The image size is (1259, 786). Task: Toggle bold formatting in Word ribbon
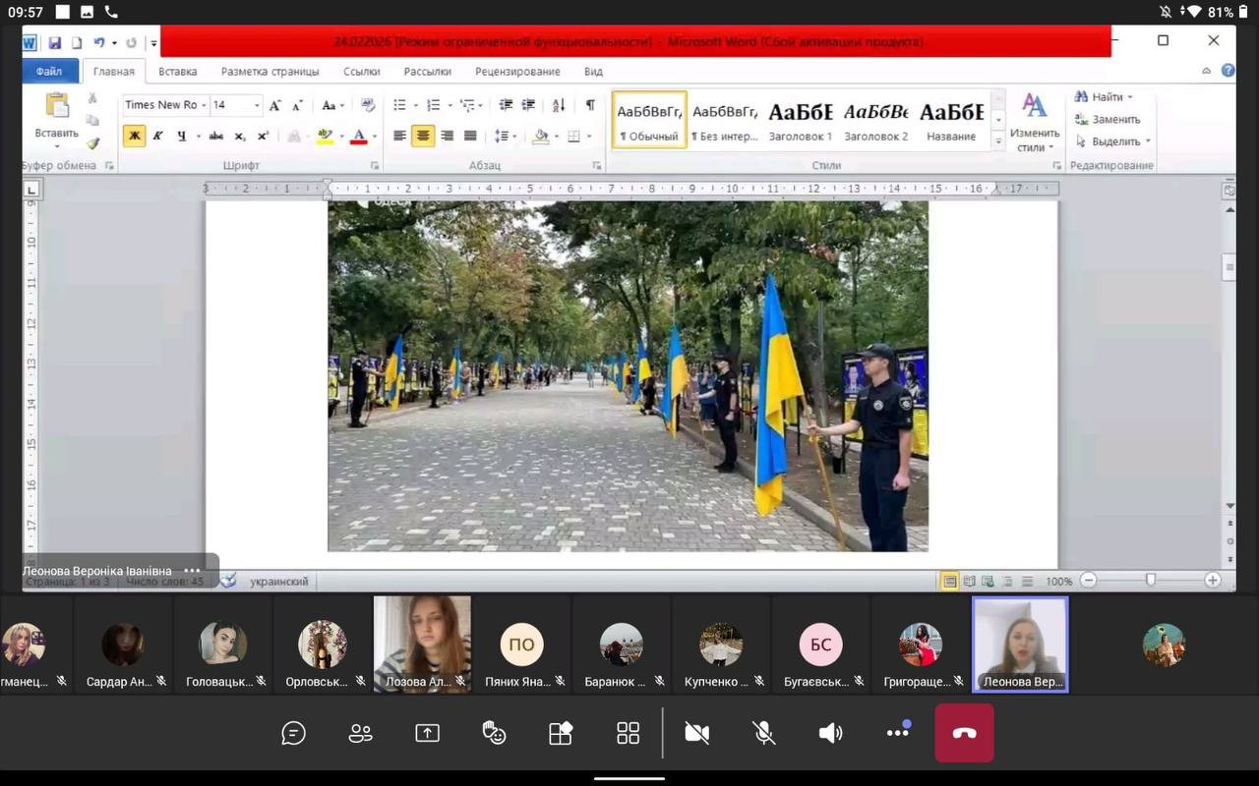(x=134, y=136)
